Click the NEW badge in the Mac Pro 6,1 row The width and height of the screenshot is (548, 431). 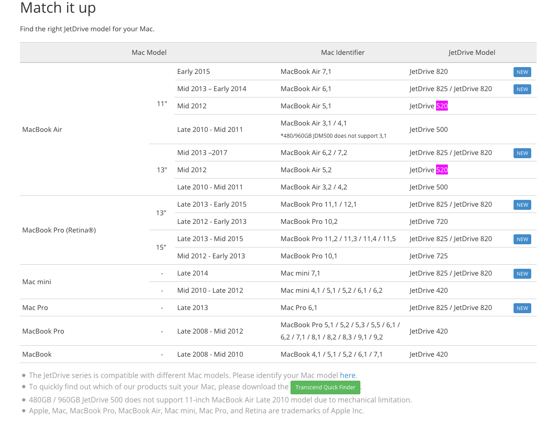click(x=522, y=308)
